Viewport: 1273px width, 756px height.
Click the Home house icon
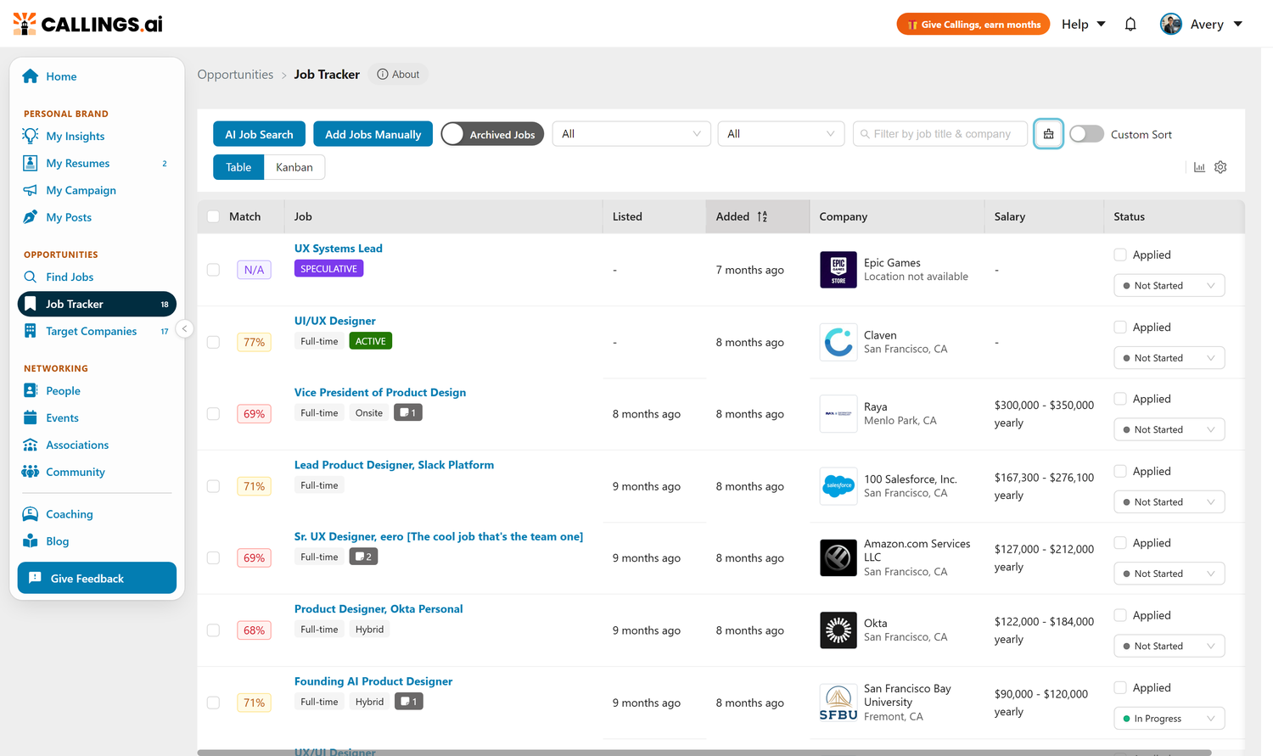tap(31, 76)
